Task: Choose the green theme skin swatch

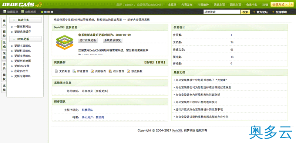Action: (x=42, y=12)
